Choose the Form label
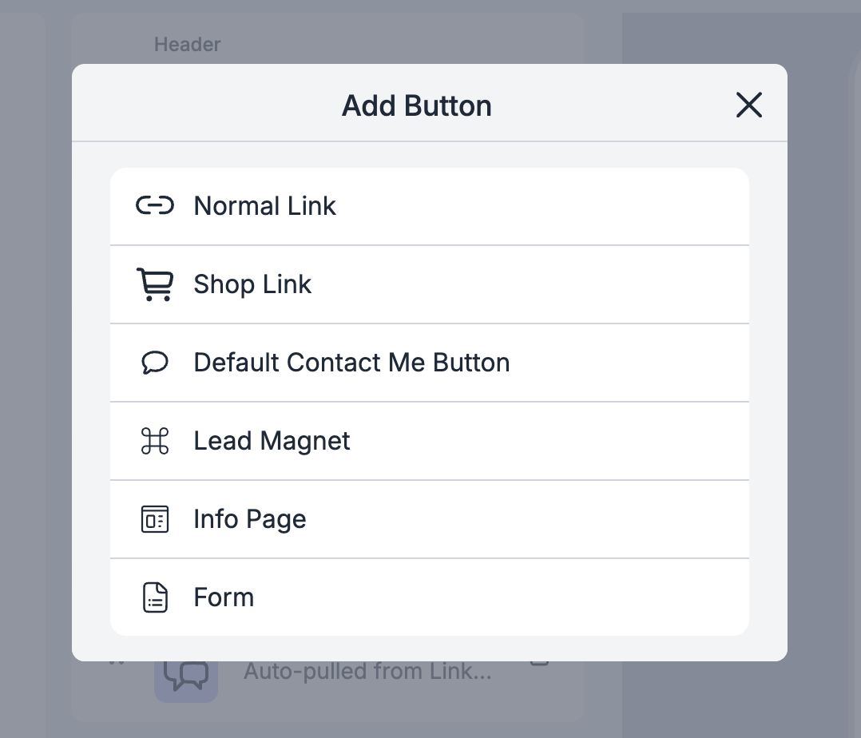 click(x=224, y=597)
